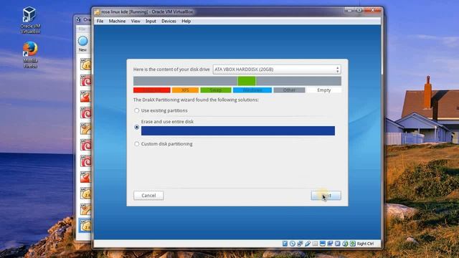
Task: Click the green swap segment in the disk bar
Action: click(247, 81)
